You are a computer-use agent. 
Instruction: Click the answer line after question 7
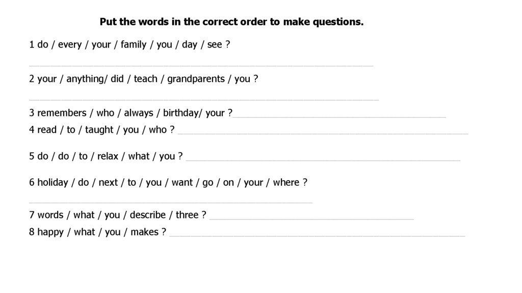pyautogui.click(x=311, y=219)
